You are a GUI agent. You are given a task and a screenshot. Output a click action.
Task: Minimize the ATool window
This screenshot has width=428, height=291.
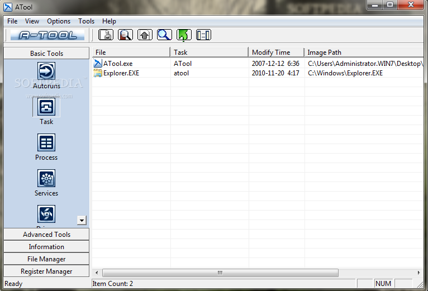pyautogui.click(x=375, y=4)
